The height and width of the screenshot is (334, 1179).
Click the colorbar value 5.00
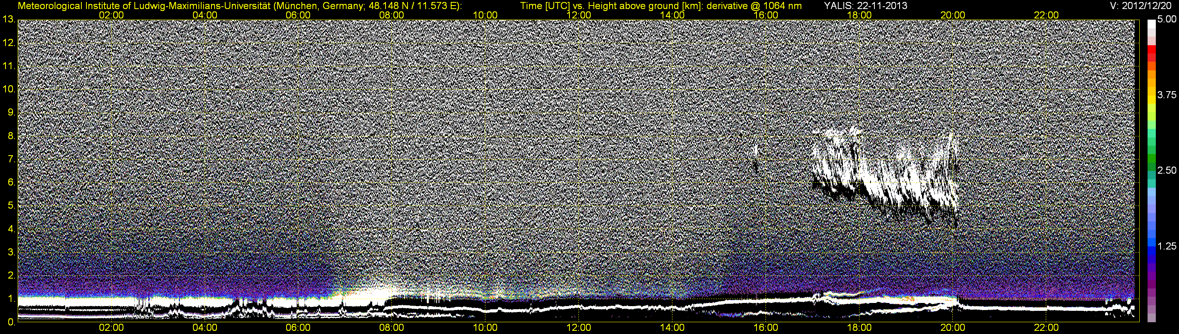[1167, 20]
